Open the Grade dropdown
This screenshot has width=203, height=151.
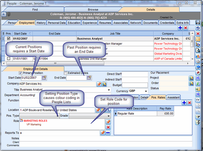point(108,116)
